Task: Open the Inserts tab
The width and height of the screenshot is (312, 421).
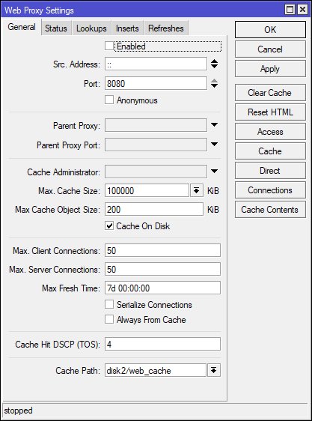Action: (127, 28)
